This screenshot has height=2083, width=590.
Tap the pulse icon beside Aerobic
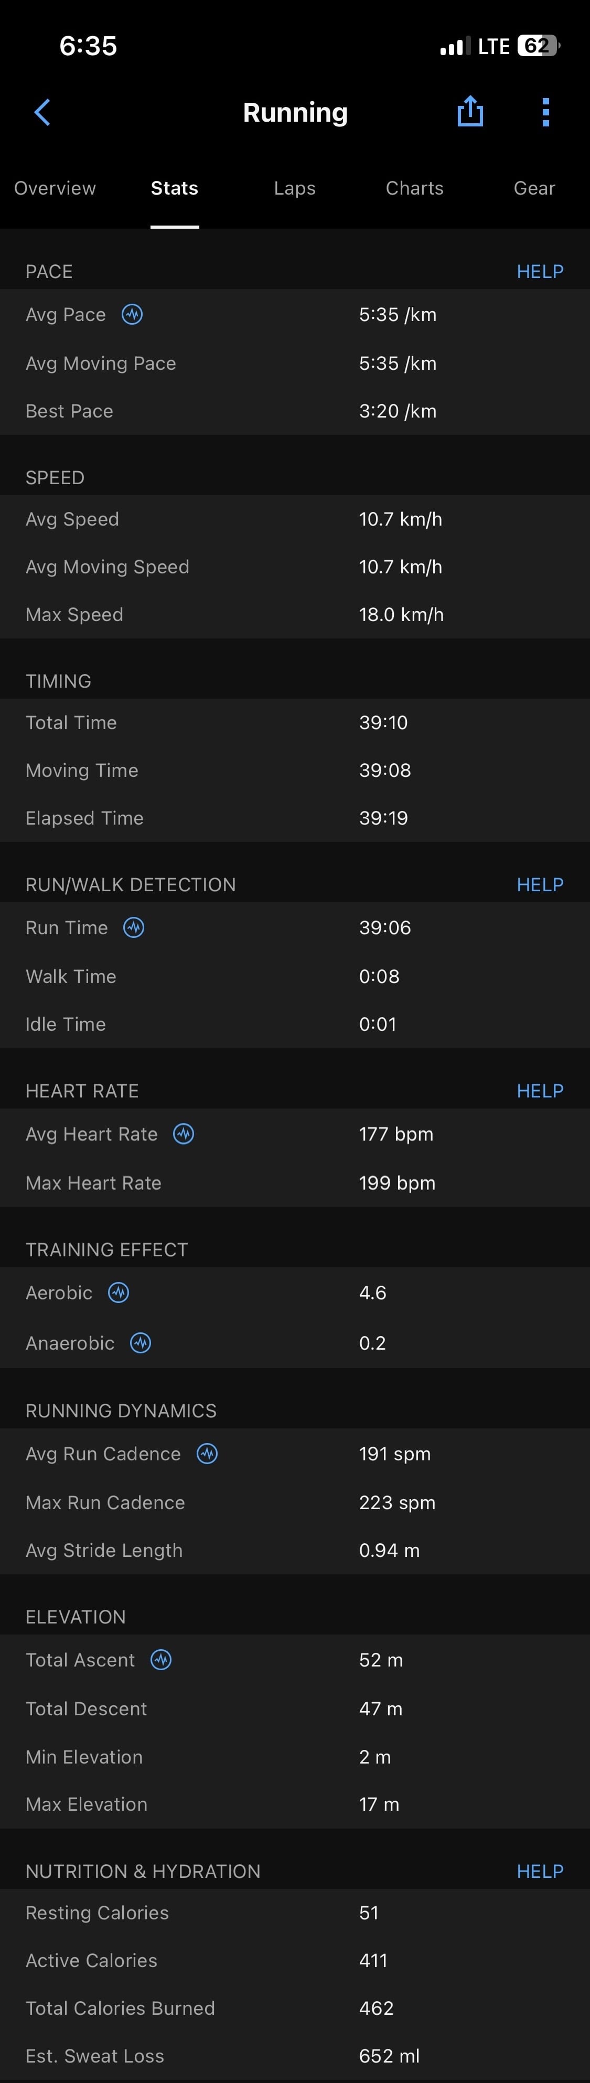(119, 1292)
